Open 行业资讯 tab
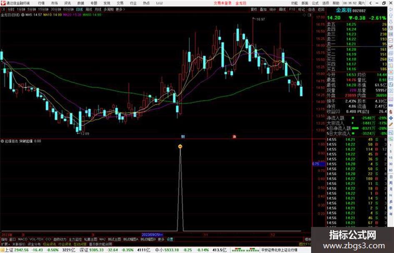 point(65,244)
